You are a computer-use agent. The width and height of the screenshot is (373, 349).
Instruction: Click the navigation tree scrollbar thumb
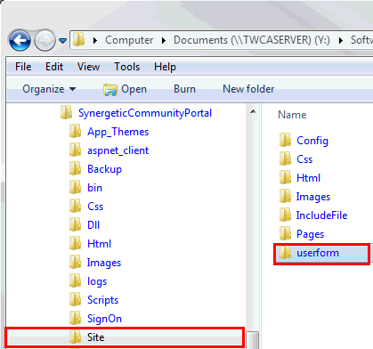coord(253,340)
